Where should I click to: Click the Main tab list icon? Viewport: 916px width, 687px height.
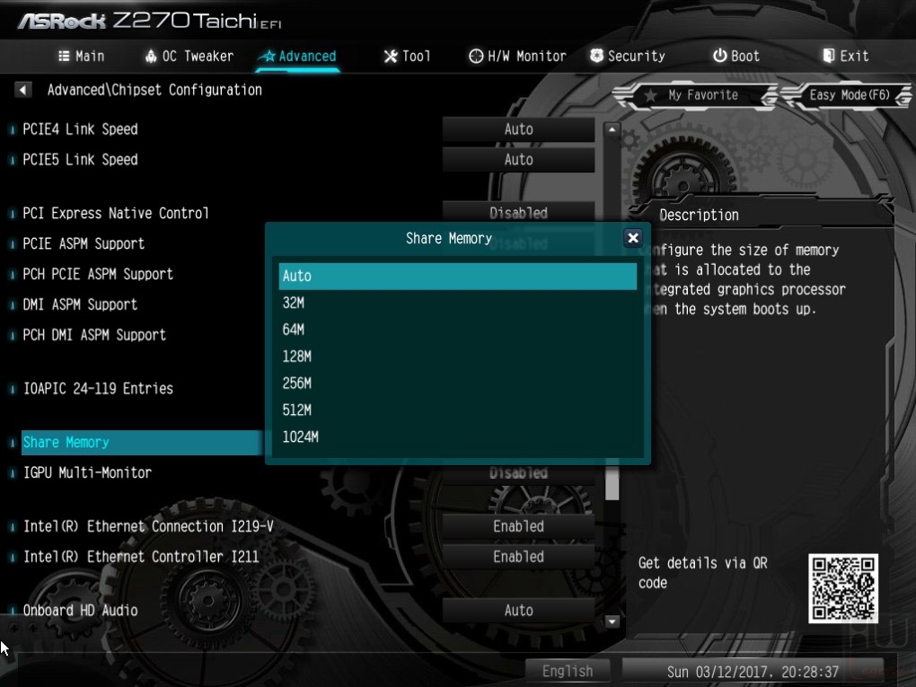(x=65, y=56)
